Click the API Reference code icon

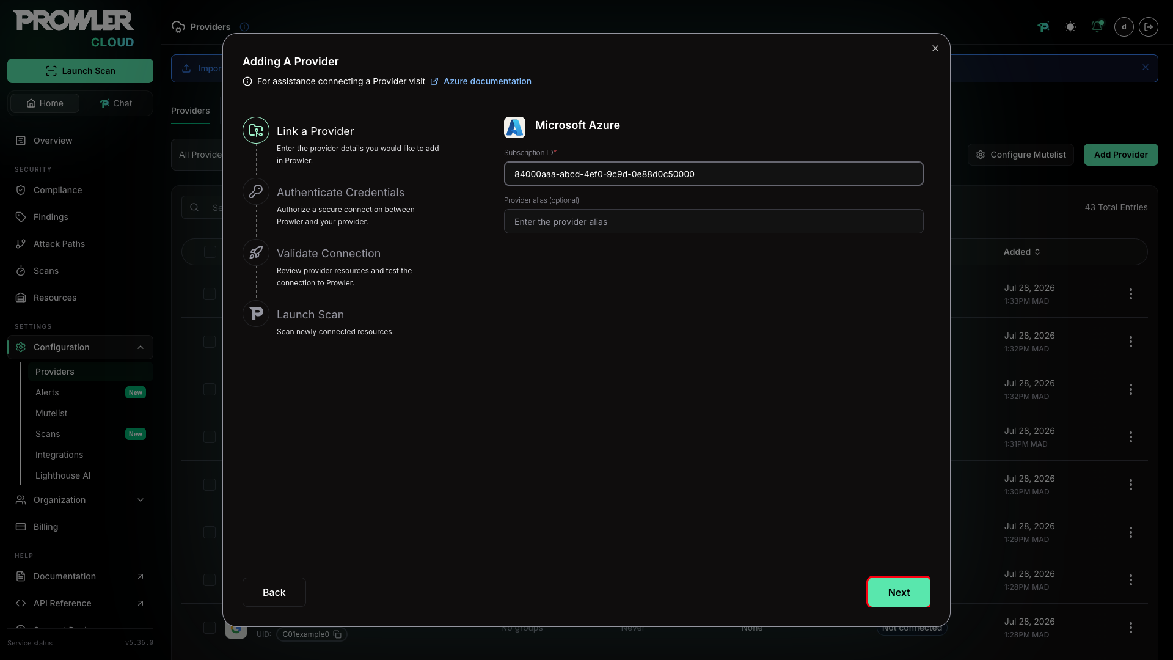tap(21, 603)
